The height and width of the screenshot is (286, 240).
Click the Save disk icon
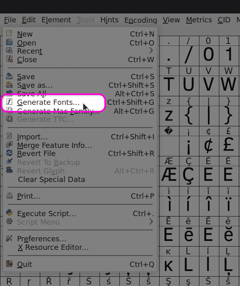[x=9, y=76]
